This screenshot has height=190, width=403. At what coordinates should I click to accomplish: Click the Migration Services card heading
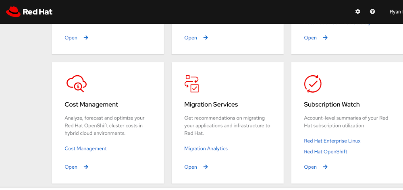click(x=211, y=105)
